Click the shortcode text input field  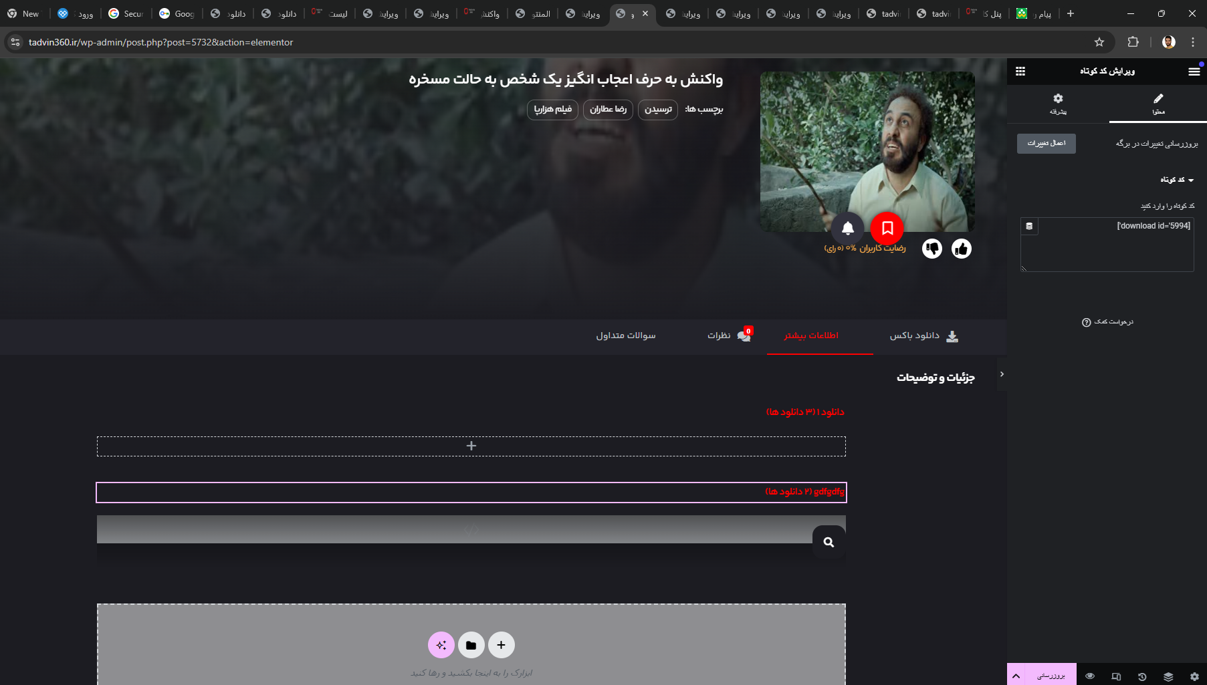pos(1115,247)
